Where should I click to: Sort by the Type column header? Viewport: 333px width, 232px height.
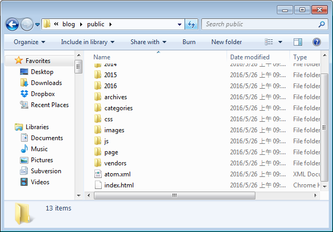pyautogui.click(x=300, y=57)
